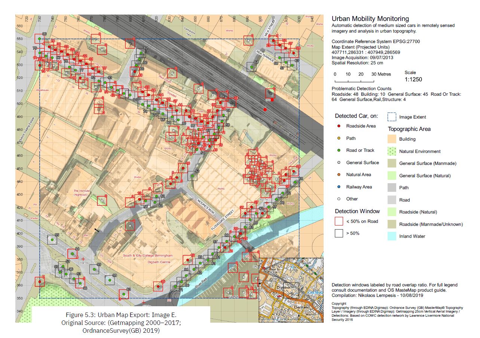Screen dimensions: 480x338
Task: Click the MILK STREET label
Action: 269,28
